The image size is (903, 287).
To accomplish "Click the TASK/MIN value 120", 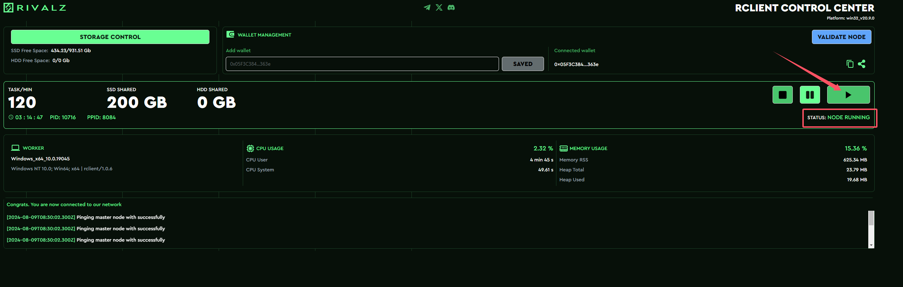I will coord(22,103).
